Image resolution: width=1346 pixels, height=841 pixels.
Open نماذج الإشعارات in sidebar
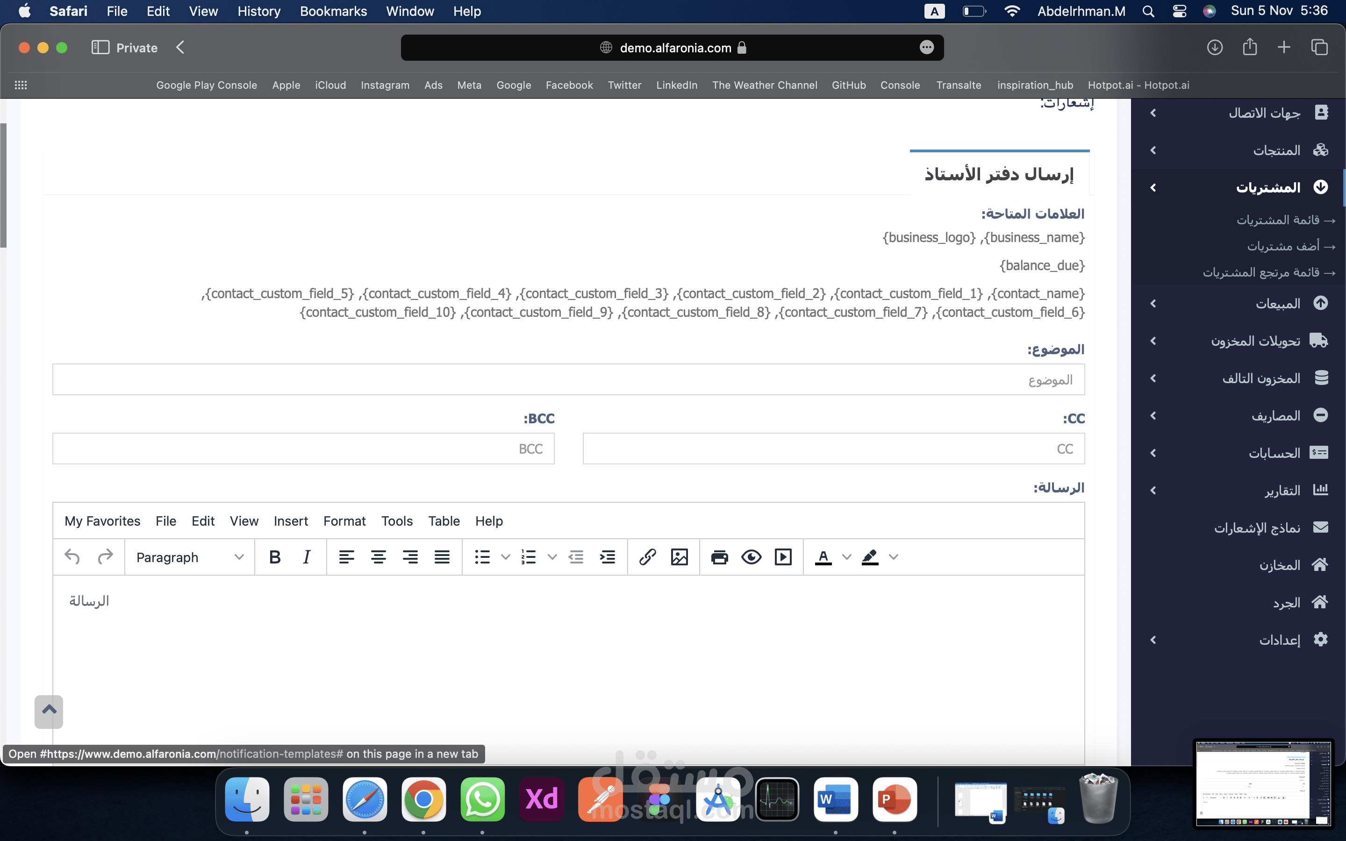coord(1257,527)
